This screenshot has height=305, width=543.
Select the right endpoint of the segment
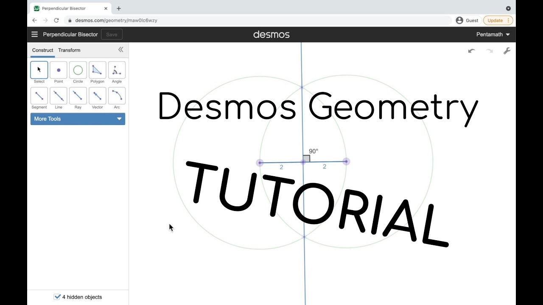(346, 161)
